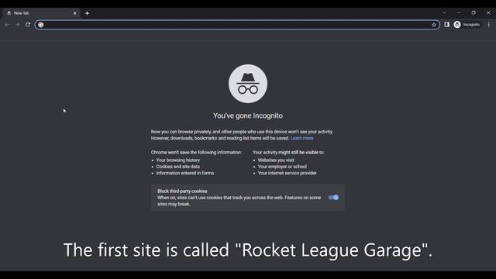Click the large Incognito hat-and-glasses icon
Image resolution: width=496 pixels, height=279 pixels.
[248, 84]
